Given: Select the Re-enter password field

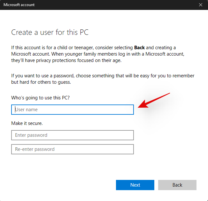Looking at the screenshot, I should pyautogui.click(x=72, y=149).
